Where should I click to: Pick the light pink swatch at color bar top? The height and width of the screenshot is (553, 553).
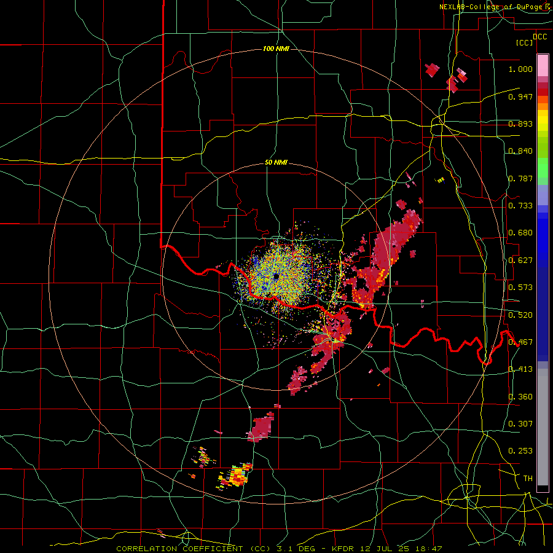(x=543, y=66)
